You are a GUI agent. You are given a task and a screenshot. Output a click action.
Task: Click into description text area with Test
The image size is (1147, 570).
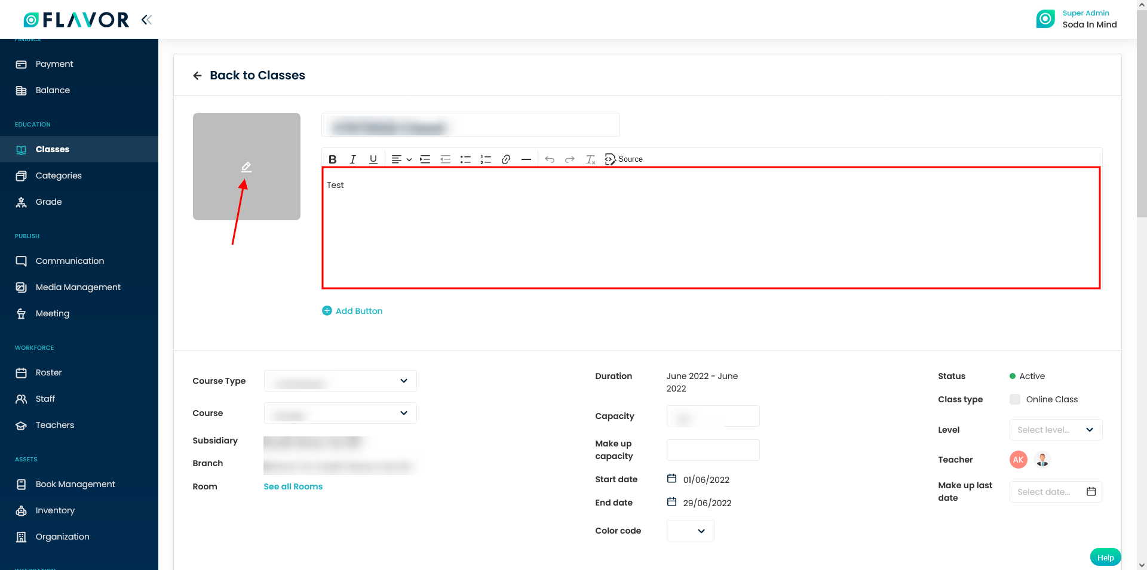[x=711, y=228]
